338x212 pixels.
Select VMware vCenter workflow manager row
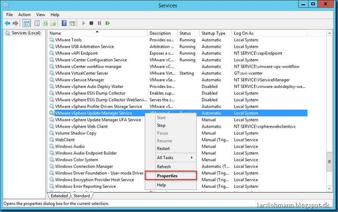pos(178,66)
